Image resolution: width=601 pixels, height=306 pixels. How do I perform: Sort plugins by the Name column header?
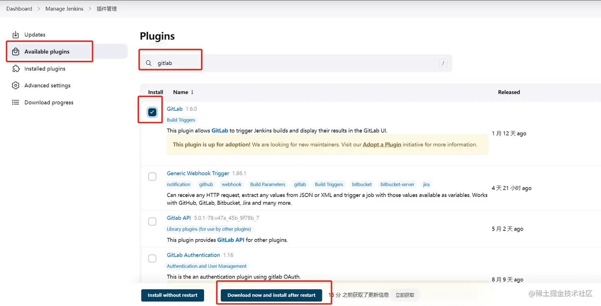pos(181,92)
